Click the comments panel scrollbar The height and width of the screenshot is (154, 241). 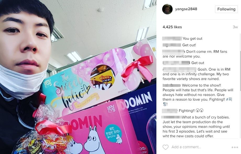[240, 71]
